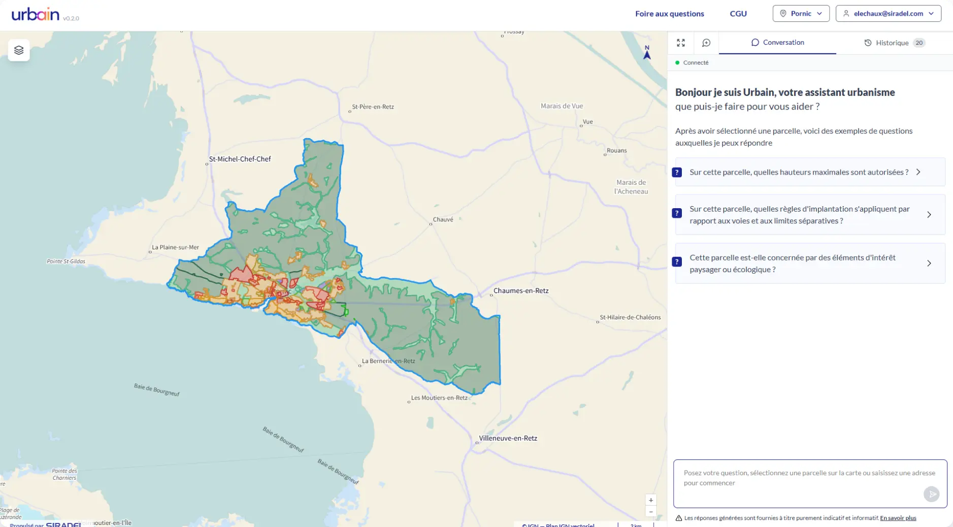Click the St-Hilaire-de-Chaléons map label
Image resolution: width=953 pixels, height=527 pixels.
pyautogui.click(x=630, y=317)
